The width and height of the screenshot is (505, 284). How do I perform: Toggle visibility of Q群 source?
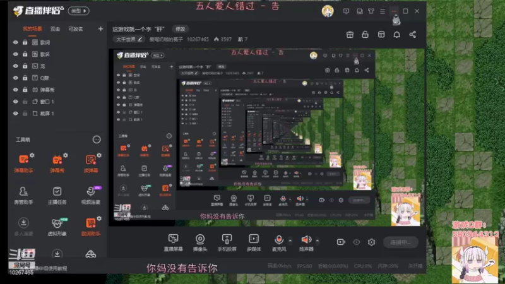(15, 78)
